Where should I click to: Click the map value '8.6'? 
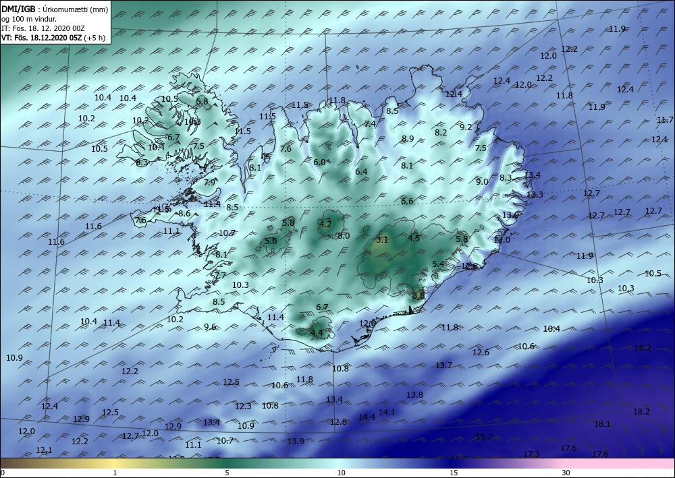(184, 214)
